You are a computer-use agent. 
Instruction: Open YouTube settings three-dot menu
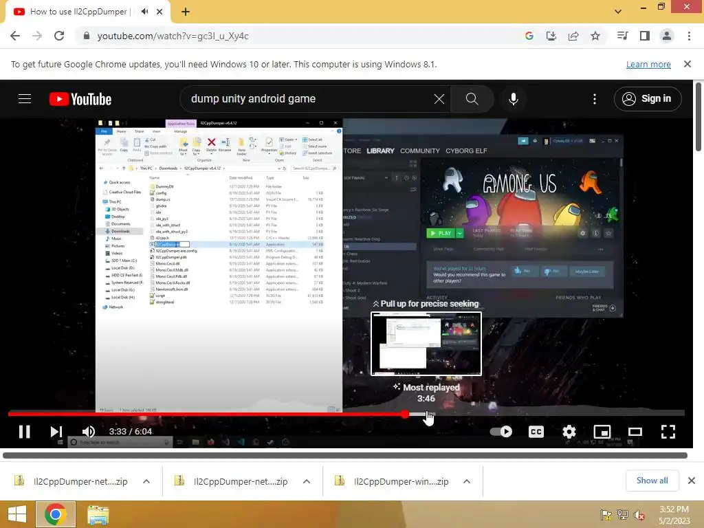tap(595, 99)
